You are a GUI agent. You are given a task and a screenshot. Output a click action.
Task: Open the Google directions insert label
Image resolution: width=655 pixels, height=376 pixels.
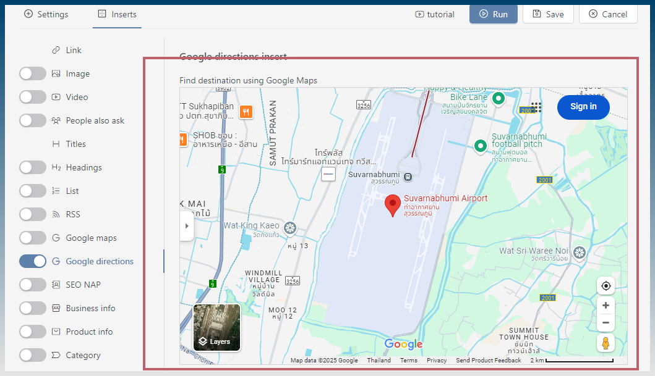point(100,261)
